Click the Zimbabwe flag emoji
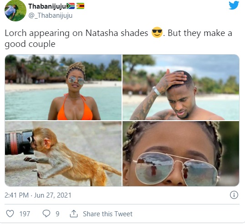The height and width of the screenshot is (224, 245). click(x=80, y=6)
